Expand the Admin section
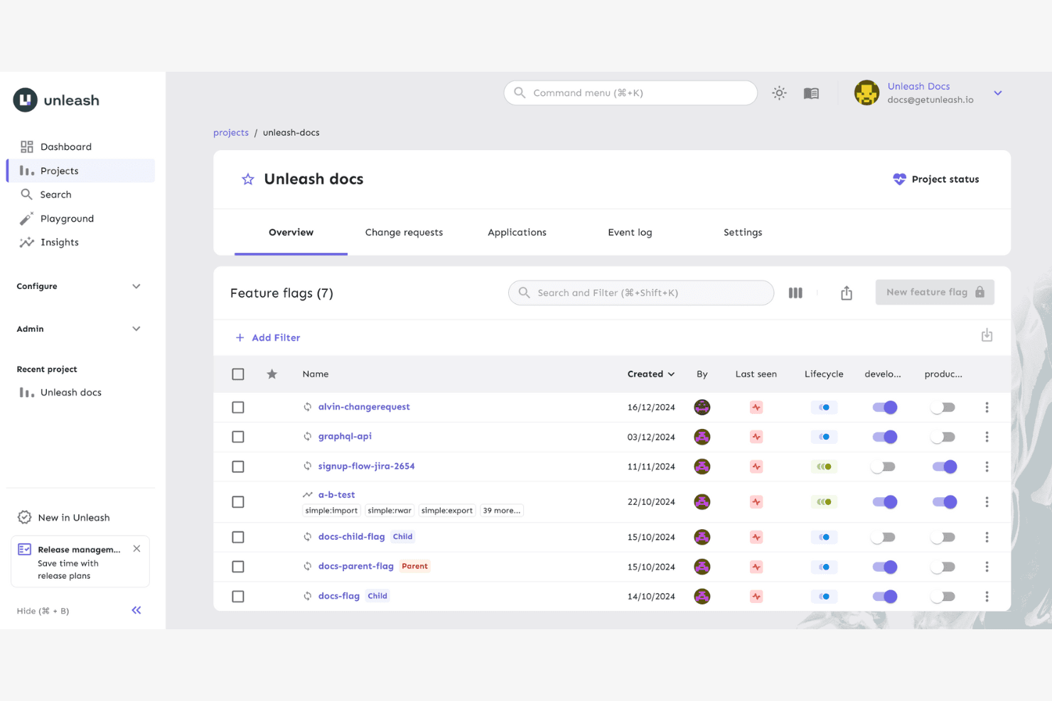The width and height of the screenshot is (1052, 701). (79, 329)
